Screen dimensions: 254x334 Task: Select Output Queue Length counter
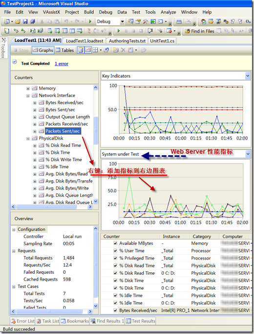(67, 117)
